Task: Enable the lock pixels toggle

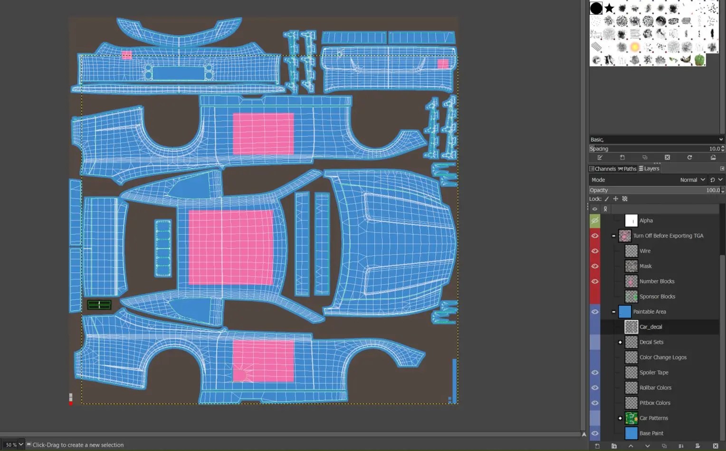Action: coord(606,198)
